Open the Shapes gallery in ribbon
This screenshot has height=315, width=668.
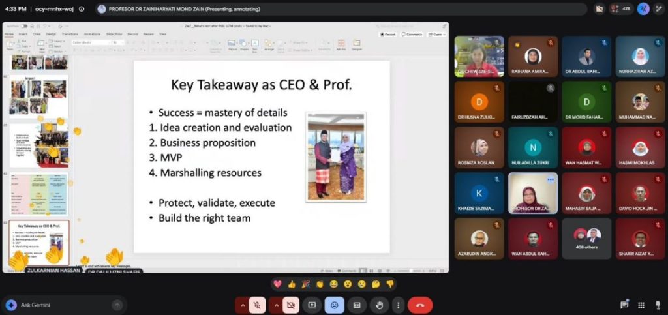(x=244, y=45)
